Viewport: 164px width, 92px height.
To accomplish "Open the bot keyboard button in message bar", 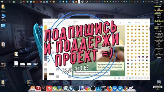I will pos(115,78).
